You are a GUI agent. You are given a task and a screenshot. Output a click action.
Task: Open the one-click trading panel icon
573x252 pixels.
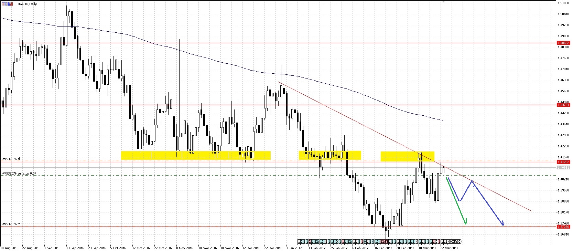[10, 4]
